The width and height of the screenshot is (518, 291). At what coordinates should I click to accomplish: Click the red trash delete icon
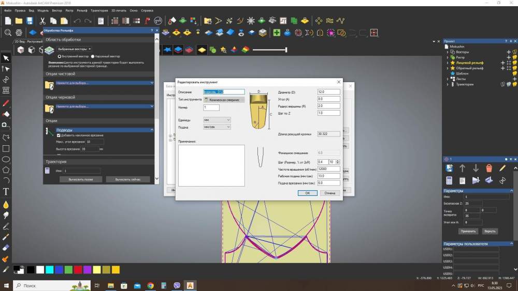(x=489, y=168)
